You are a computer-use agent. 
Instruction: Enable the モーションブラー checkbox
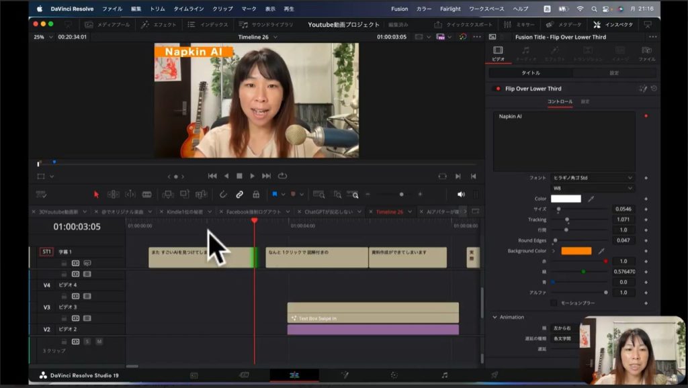pos(554,303)
